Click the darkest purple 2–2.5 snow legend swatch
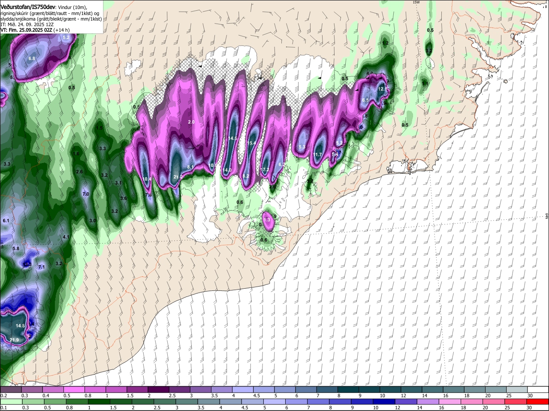Viewport: 549px width, 411px height. [x=158, y=389]
